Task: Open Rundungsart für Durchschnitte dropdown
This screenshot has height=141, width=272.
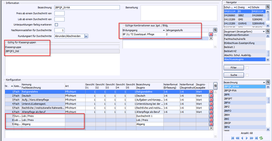Action: pos(86,36)
